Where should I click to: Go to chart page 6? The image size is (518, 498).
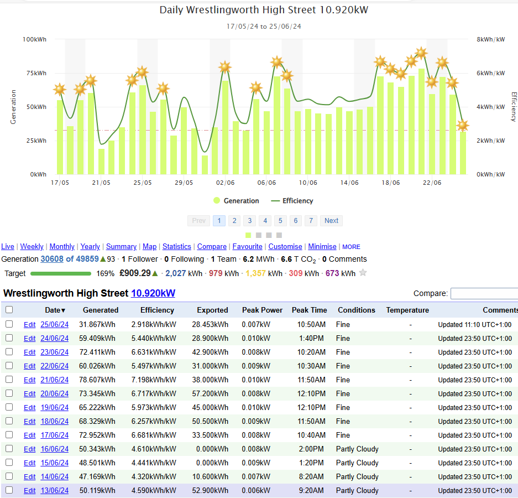(296, 221)
